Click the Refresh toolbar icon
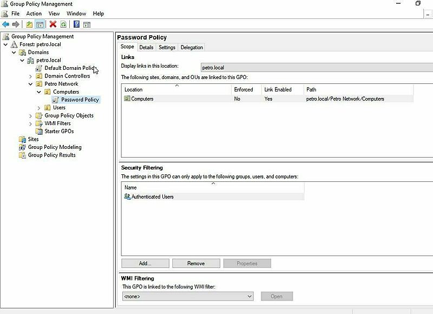The height and width of the screenshot is (314, 433). pos(63,24)
